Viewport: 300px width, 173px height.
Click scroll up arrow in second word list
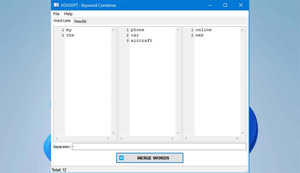point(178,30)
